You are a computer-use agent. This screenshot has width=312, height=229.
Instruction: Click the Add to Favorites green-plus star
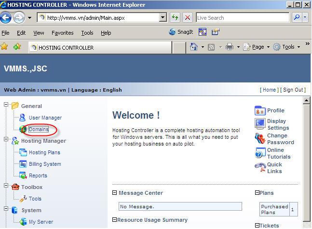point(17,47)
